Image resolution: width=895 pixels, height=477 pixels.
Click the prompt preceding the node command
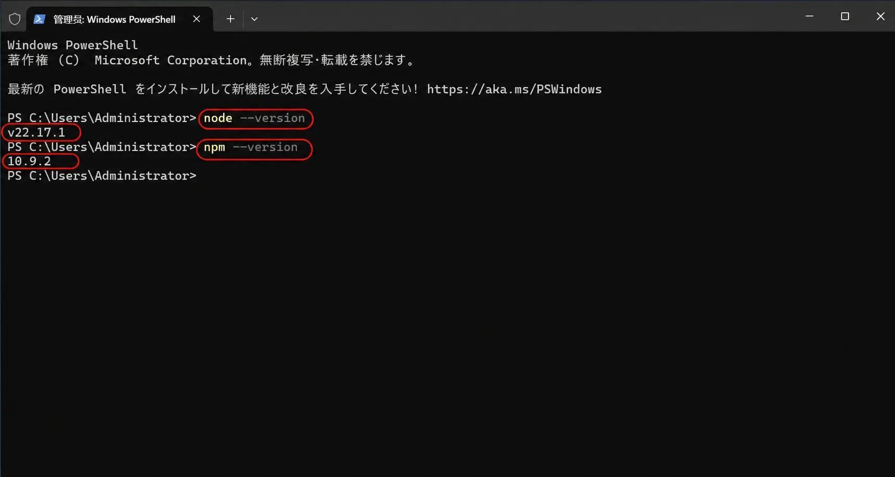pos(102,118)
